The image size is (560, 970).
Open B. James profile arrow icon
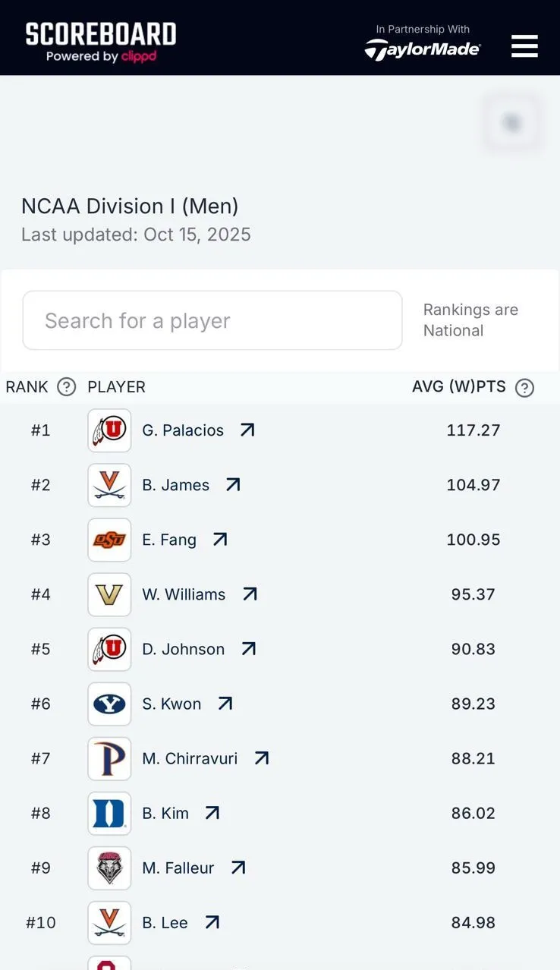(x=233, y=484)
